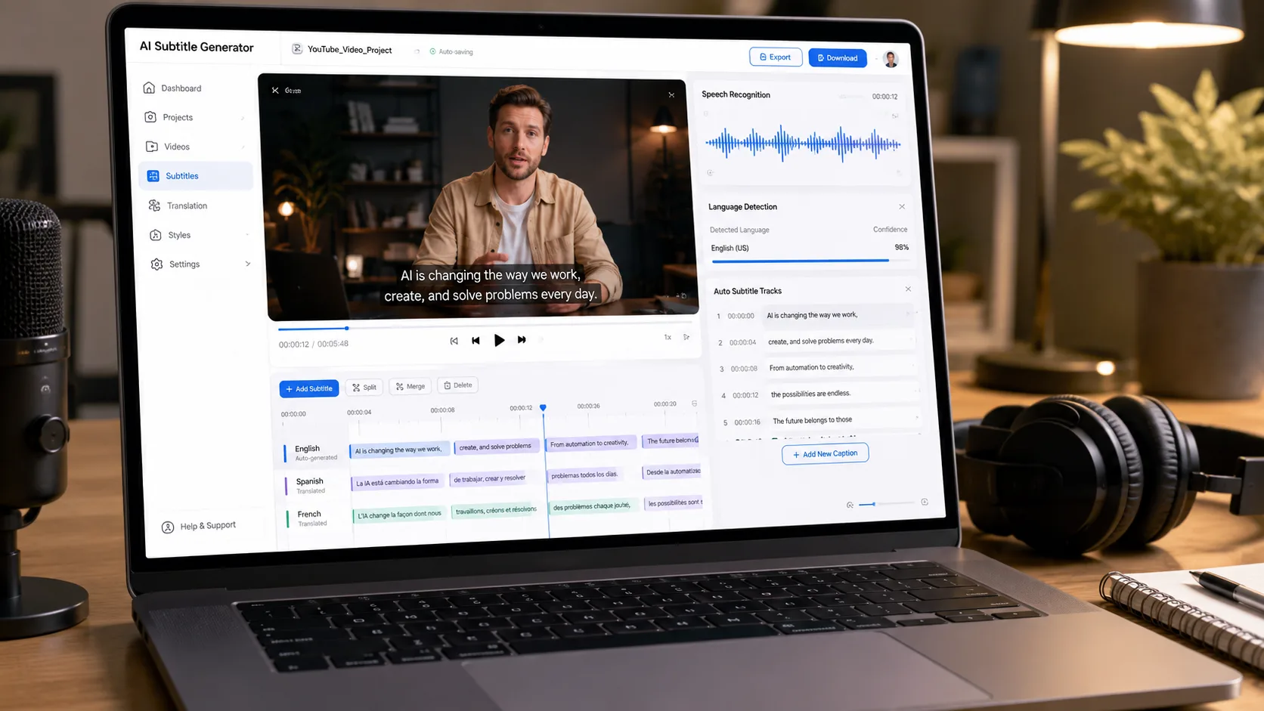This screenshot has width=1264, height=711.
Task: Select French clip 'travaillons, créons et résolvons'
Action: point(496,510)
